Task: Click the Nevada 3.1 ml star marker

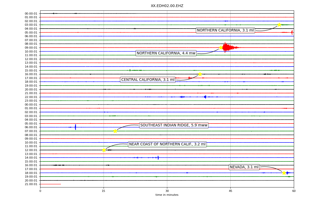Action: click(284, 173)
